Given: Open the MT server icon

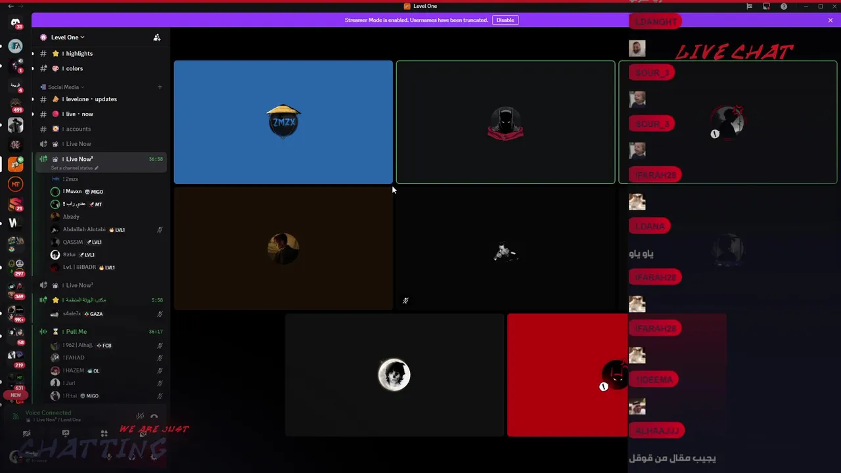Looking at the screenshot, I should click(15, 184).
